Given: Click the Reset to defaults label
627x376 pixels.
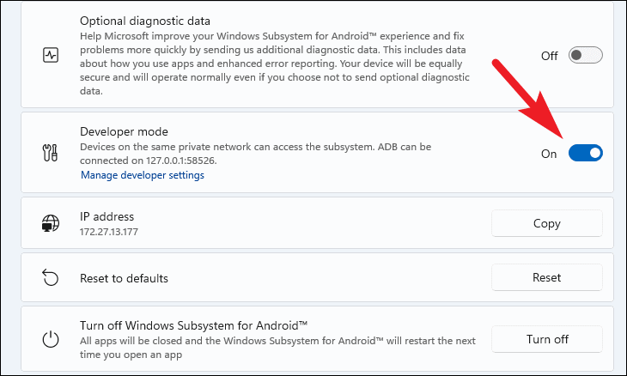Looking at the screenshot, I should (x=124, y=278).
